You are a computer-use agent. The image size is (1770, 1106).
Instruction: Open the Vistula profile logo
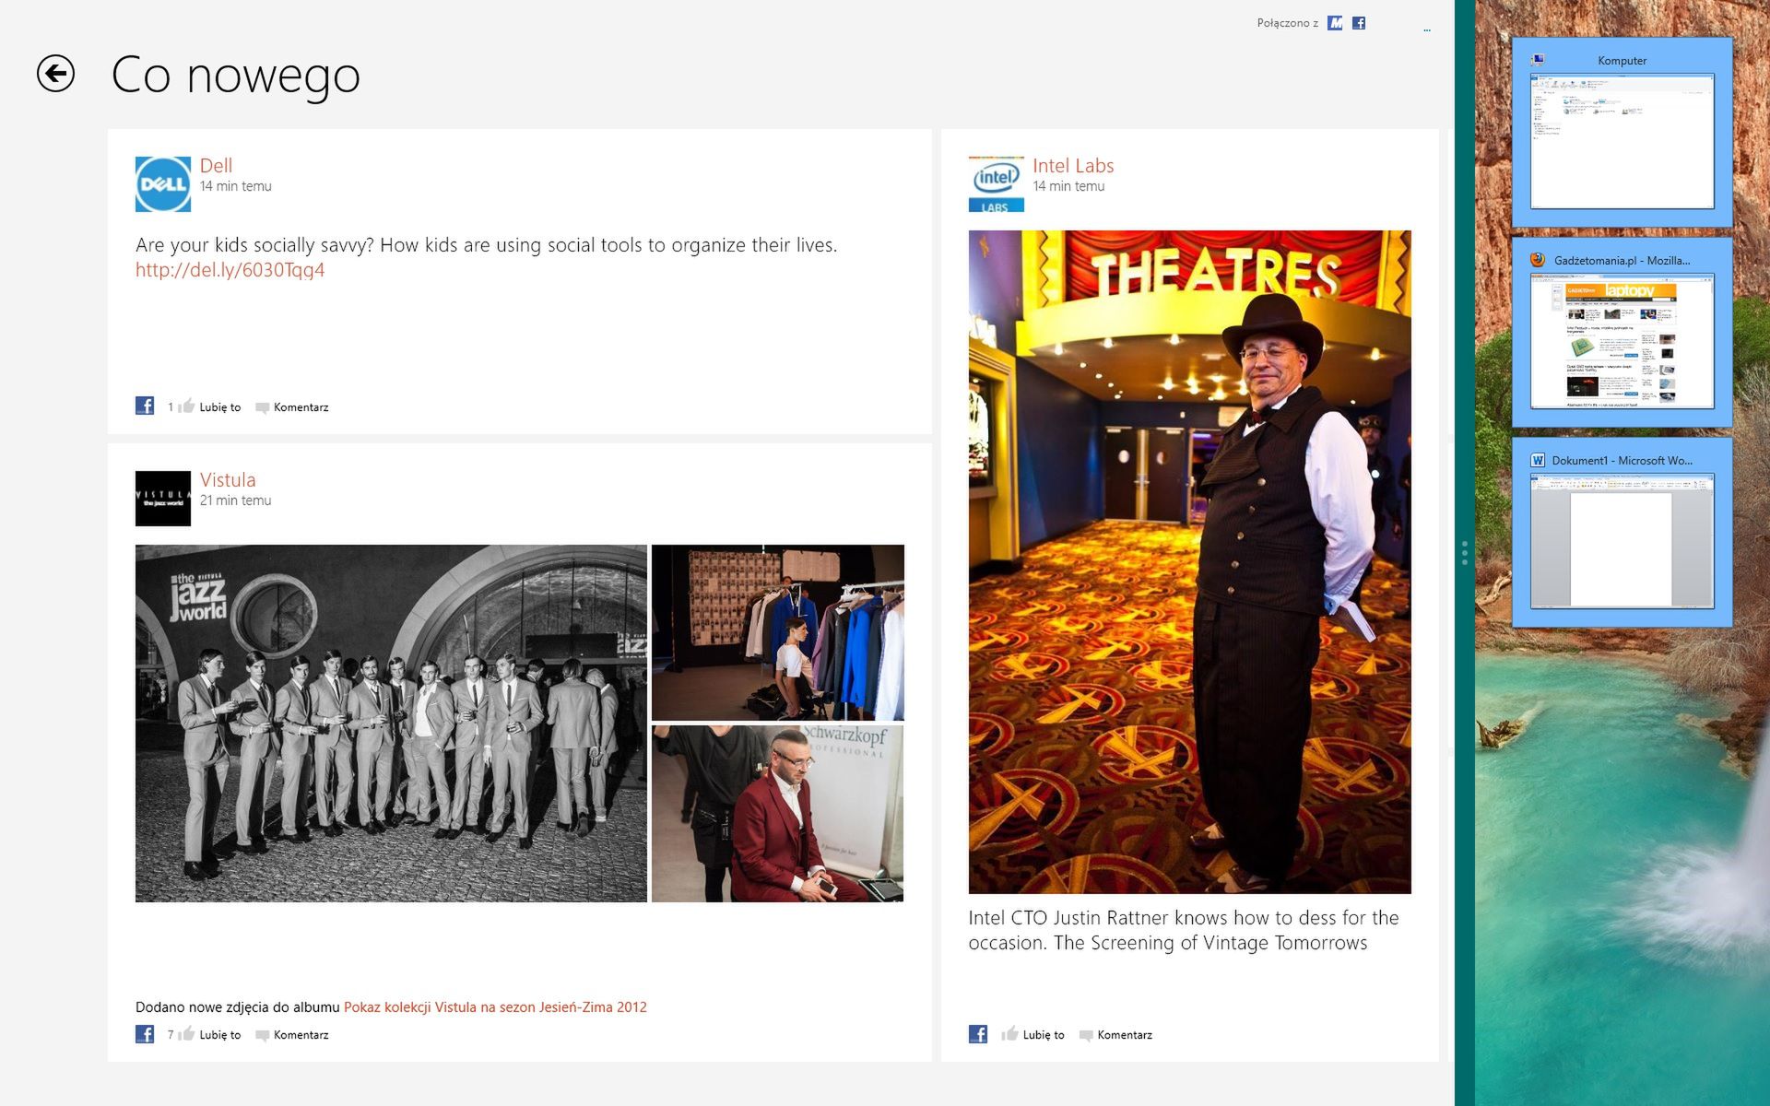163,499
